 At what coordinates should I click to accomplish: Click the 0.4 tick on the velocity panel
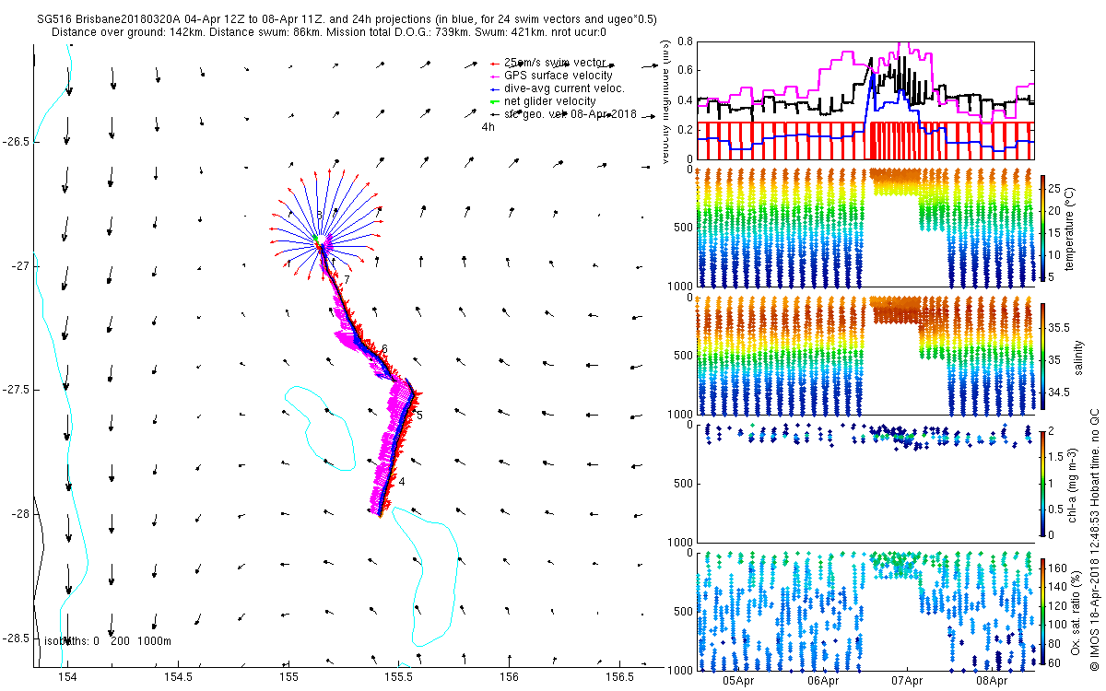click(x=683, y=100)
